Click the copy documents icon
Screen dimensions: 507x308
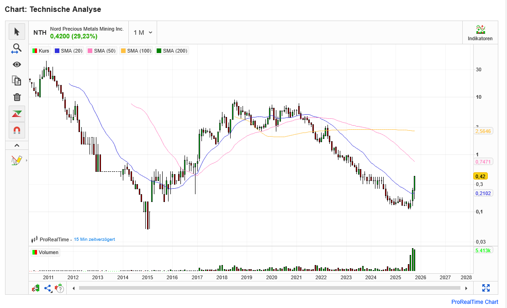pyautogui.click(x=17, y=81)
